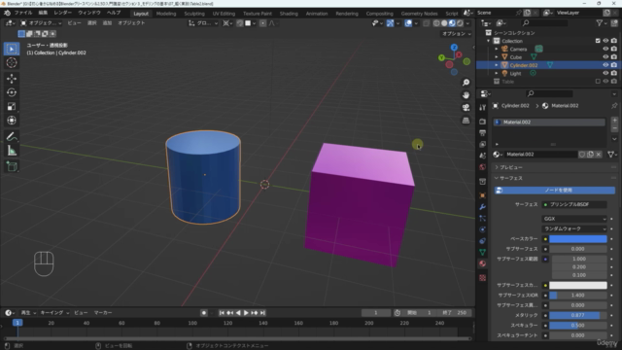Click the outliner search field
The image size is (622, 350).
[x=544, y=23]
